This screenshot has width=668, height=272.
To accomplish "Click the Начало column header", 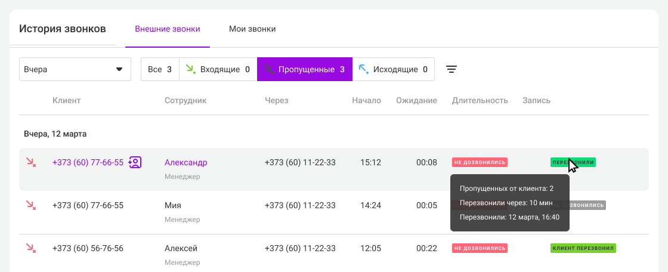I will click(x=366, y=100).
